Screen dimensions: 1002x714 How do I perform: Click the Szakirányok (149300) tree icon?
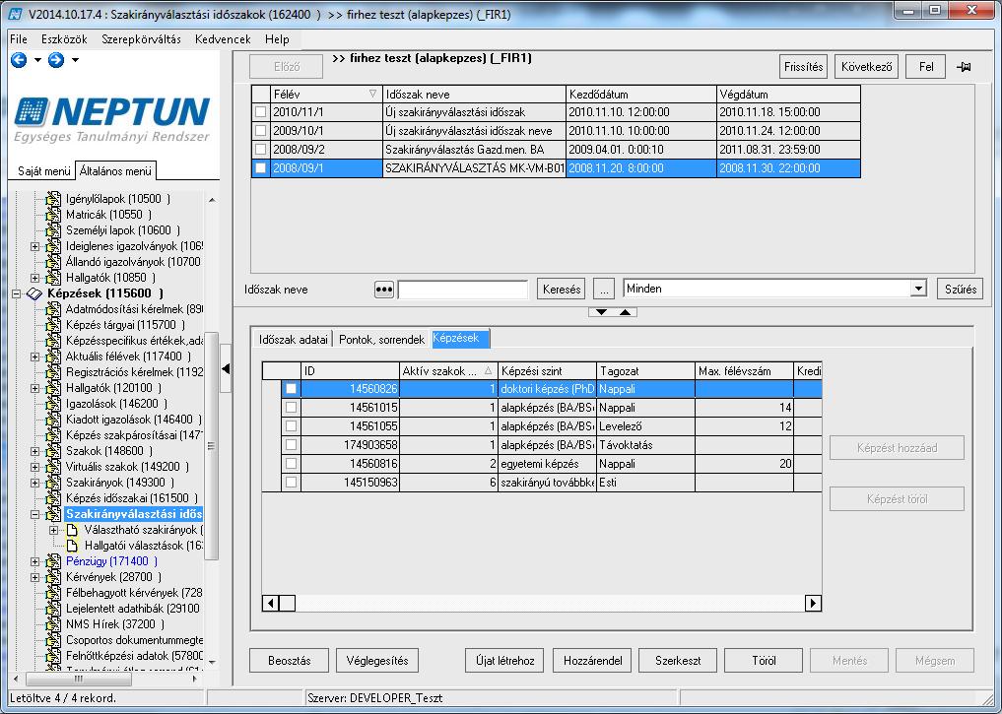[x=53, y=483]
